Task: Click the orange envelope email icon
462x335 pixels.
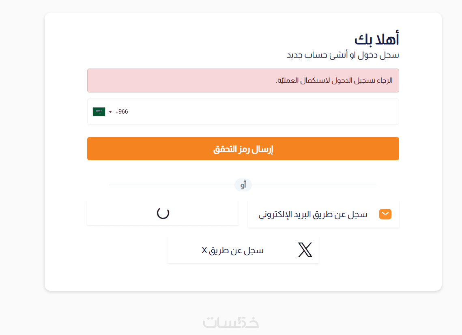Action: coord(385,214)
